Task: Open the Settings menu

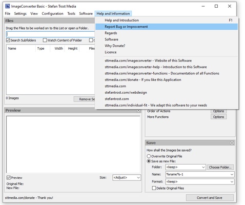Action: (20, 13)
